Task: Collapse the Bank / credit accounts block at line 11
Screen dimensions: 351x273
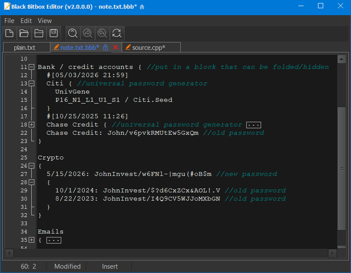Action: 32,67
